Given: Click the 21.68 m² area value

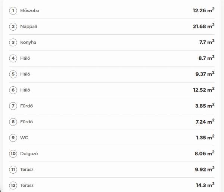Looking at the screenshot, I should point(203,26).
